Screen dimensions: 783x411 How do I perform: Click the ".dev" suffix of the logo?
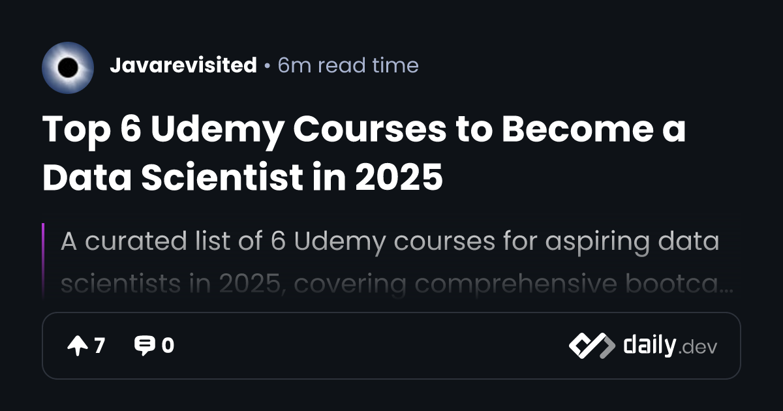pyautogui.click(x=698, y=348)
